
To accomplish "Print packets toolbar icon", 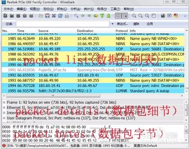I will pos(67,16).
